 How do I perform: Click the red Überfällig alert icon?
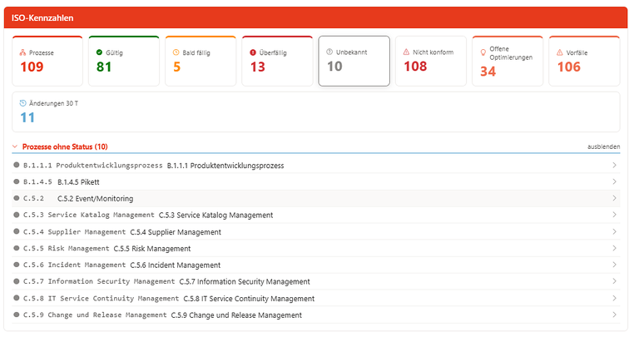tap(253, 52)
